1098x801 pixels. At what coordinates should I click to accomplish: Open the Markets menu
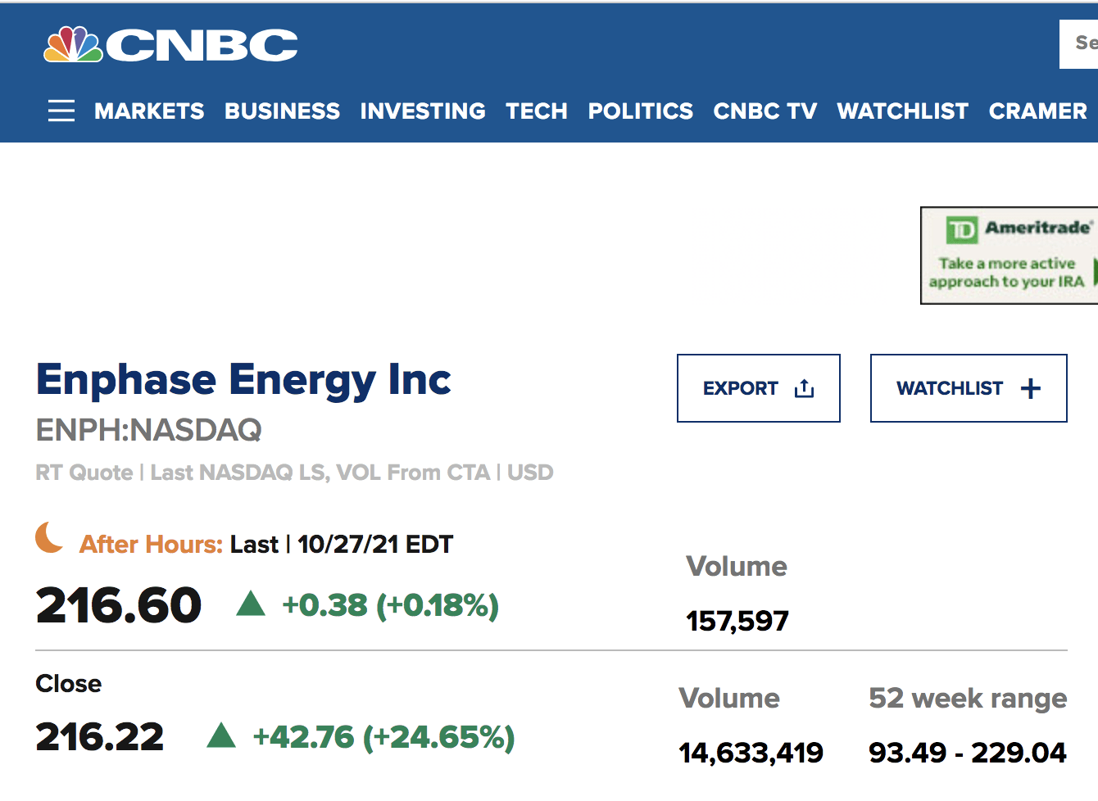point(149,111)
